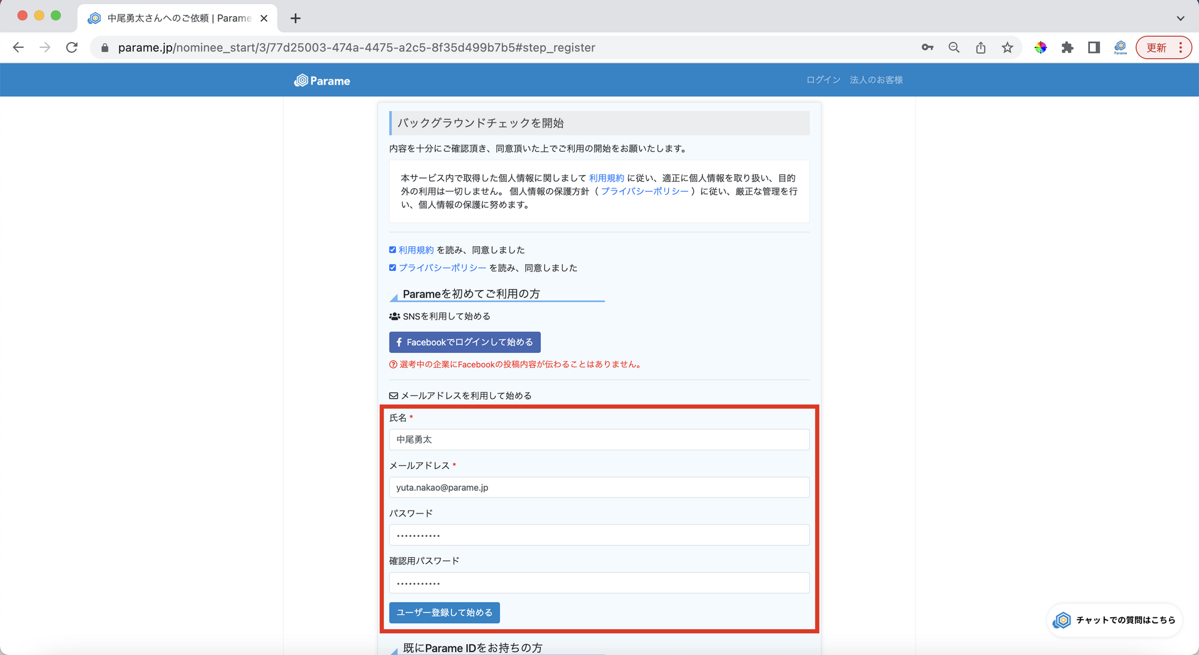Uncheck the 利用規約 agreement checkbox
This screenshot has width=1199, height=655.
click(x=393, y=250)
